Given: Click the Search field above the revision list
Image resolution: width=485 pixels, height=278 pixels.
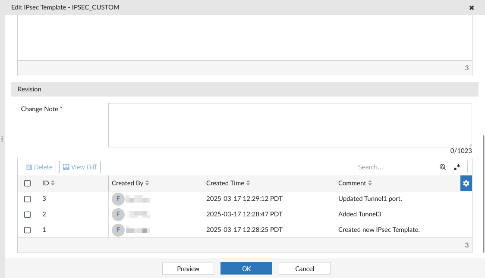Looking at the screenshot, I should (393, 167).
